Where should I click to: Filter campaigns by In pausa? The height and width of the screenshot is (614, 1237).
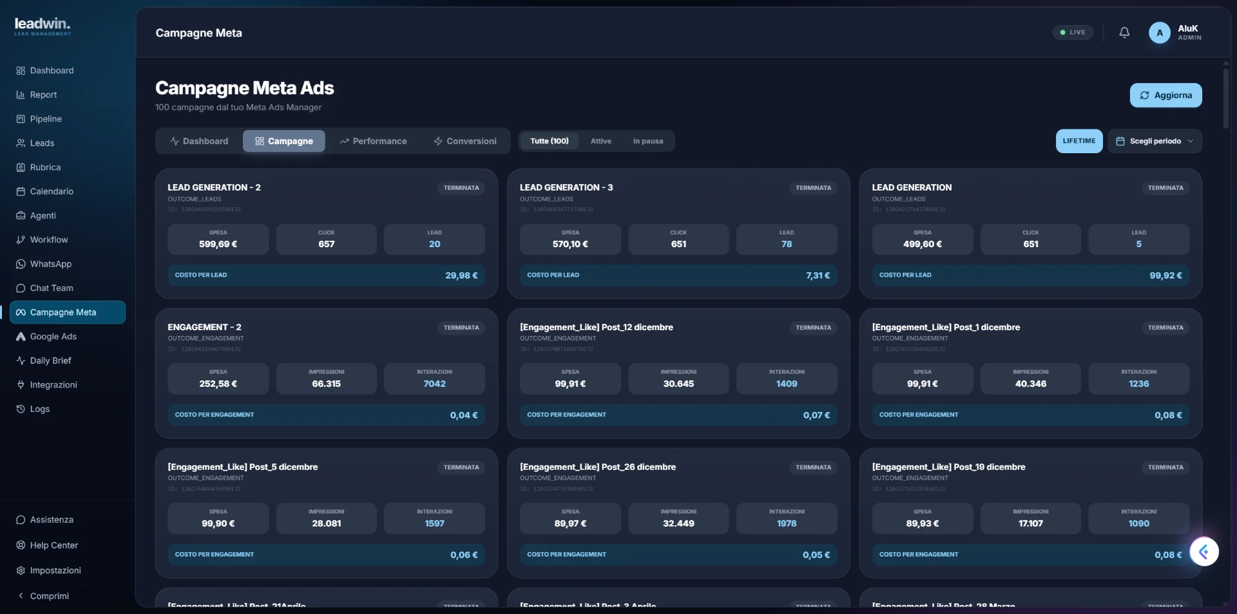point(648,141)
